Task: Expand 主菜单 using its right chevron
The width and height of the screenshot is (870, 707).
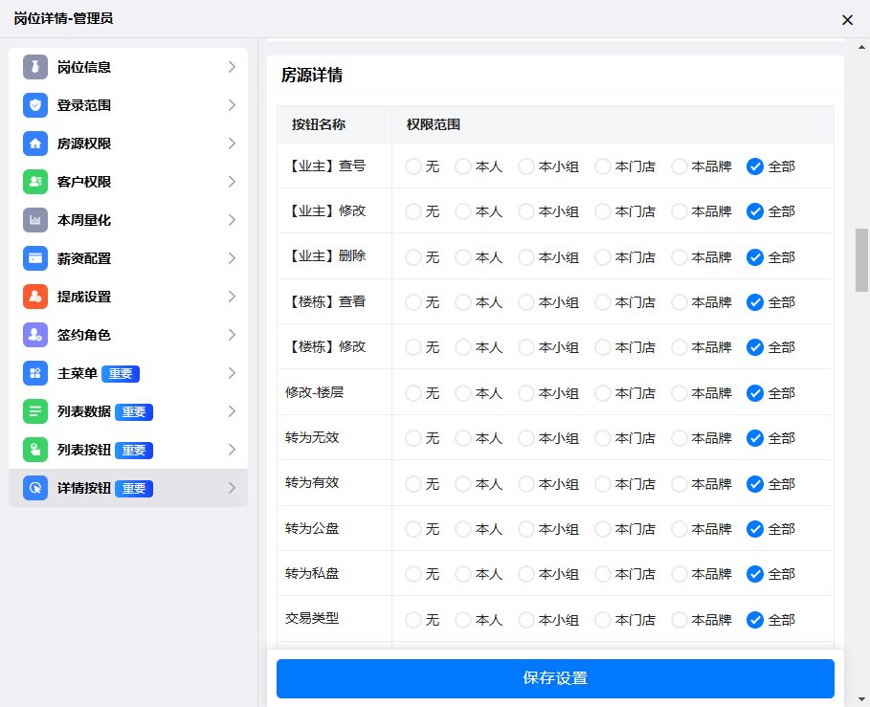Action: (x=232, y=373)
